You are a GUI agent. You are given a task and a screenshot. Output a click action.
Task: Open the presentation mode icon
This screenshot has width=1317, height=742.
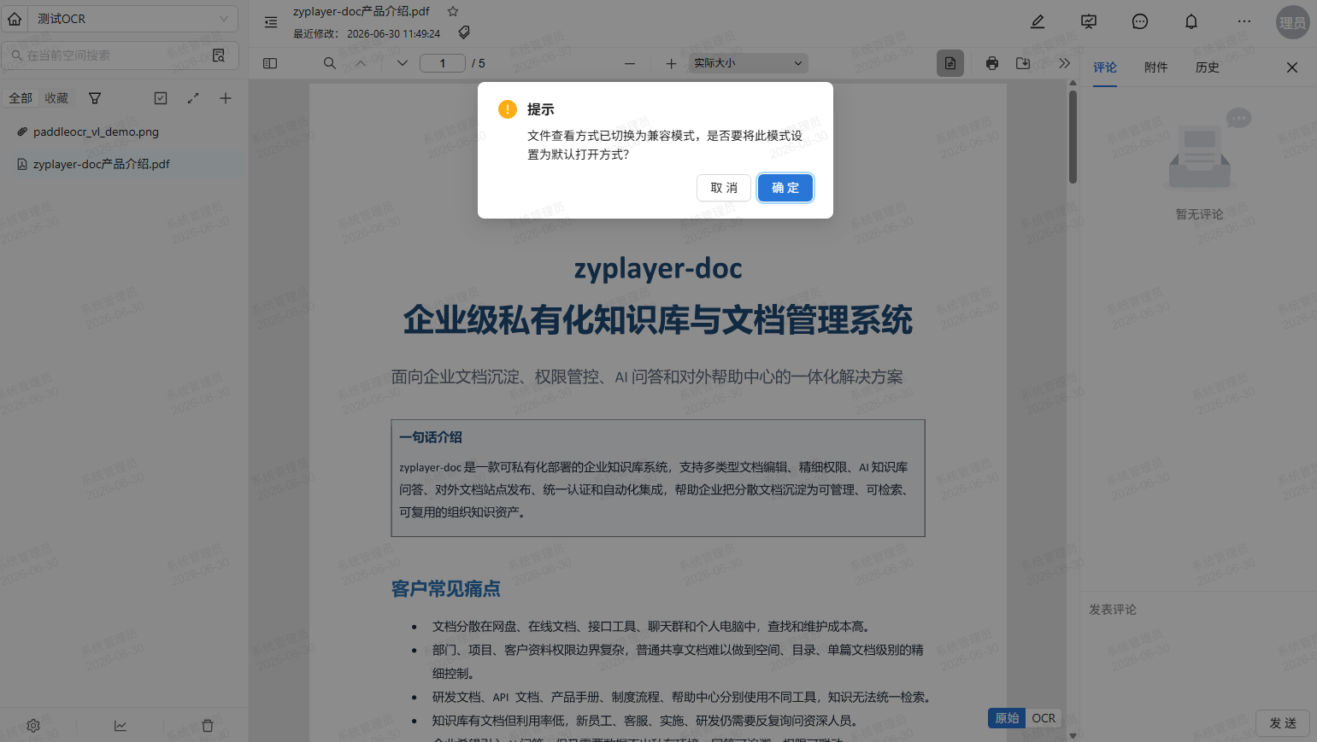click(x=1089, y=22)
